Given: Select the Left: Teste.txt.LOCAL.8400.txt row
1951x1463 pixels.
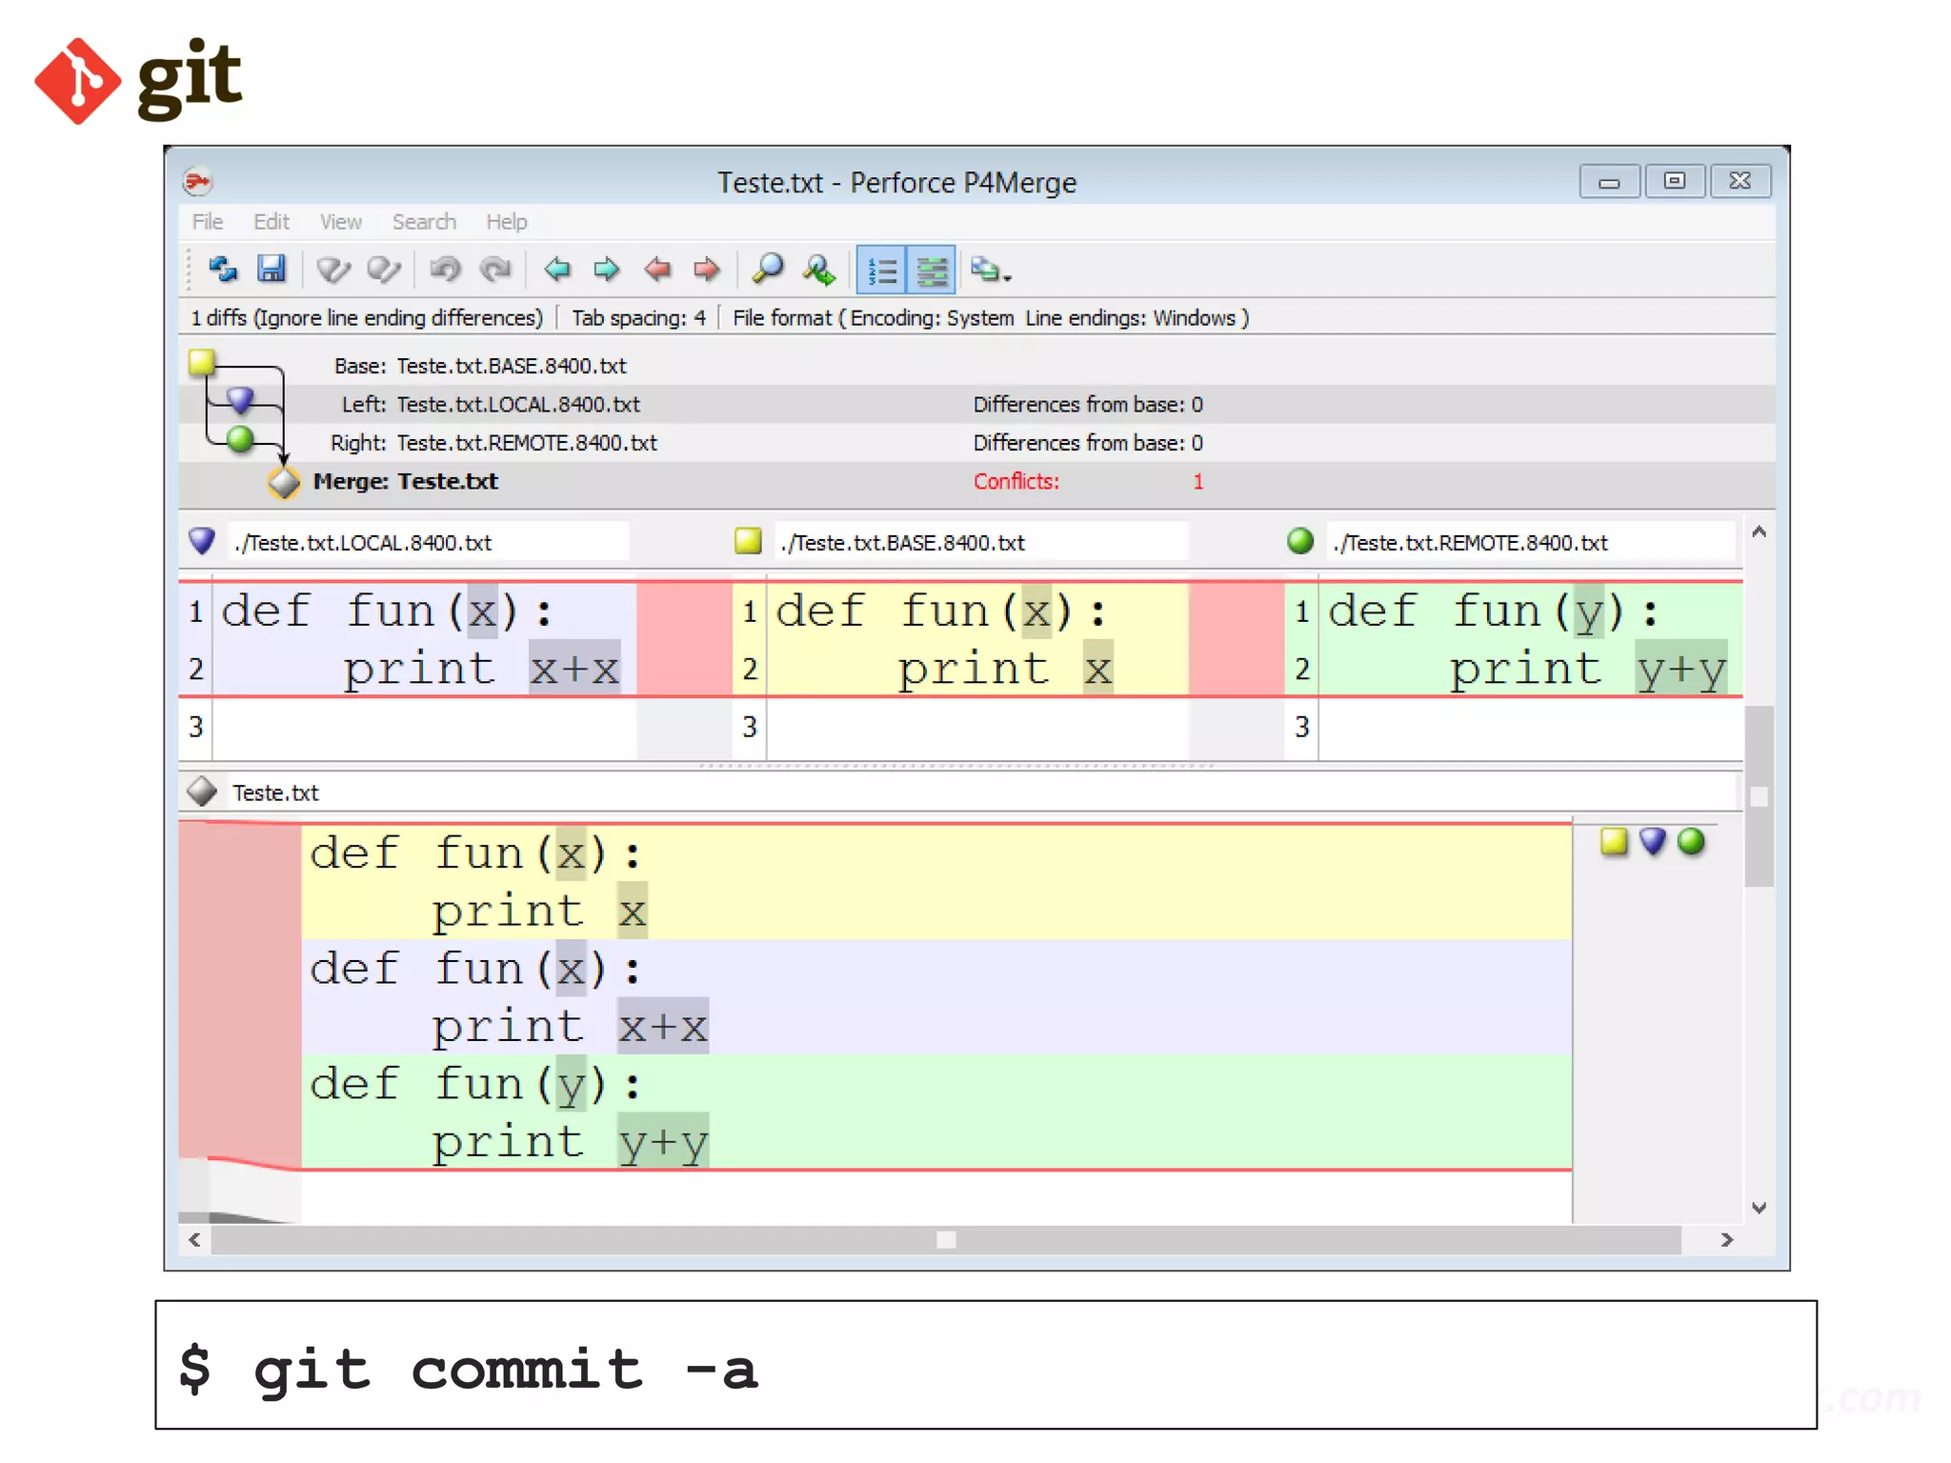Looking at the screenshot, I should pos(976,404).
